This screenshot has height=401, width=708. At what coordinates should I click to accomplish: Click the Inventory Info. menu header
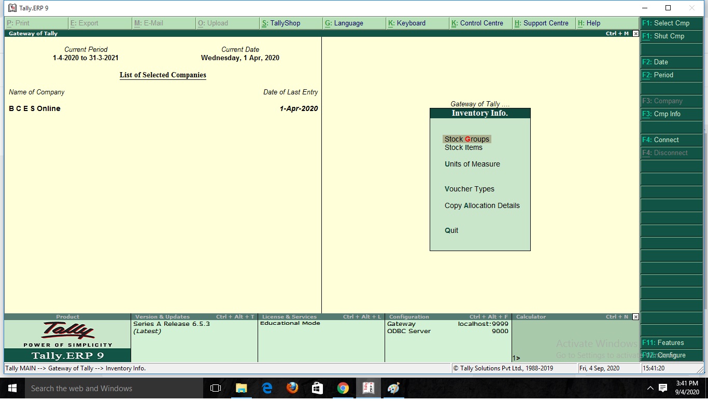click(x=480, y=113)
